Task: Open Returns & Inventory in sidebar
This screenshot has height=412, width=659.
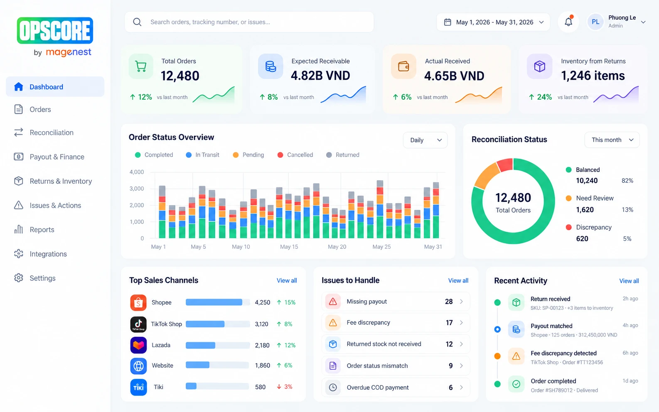Action: click(55, 181)
